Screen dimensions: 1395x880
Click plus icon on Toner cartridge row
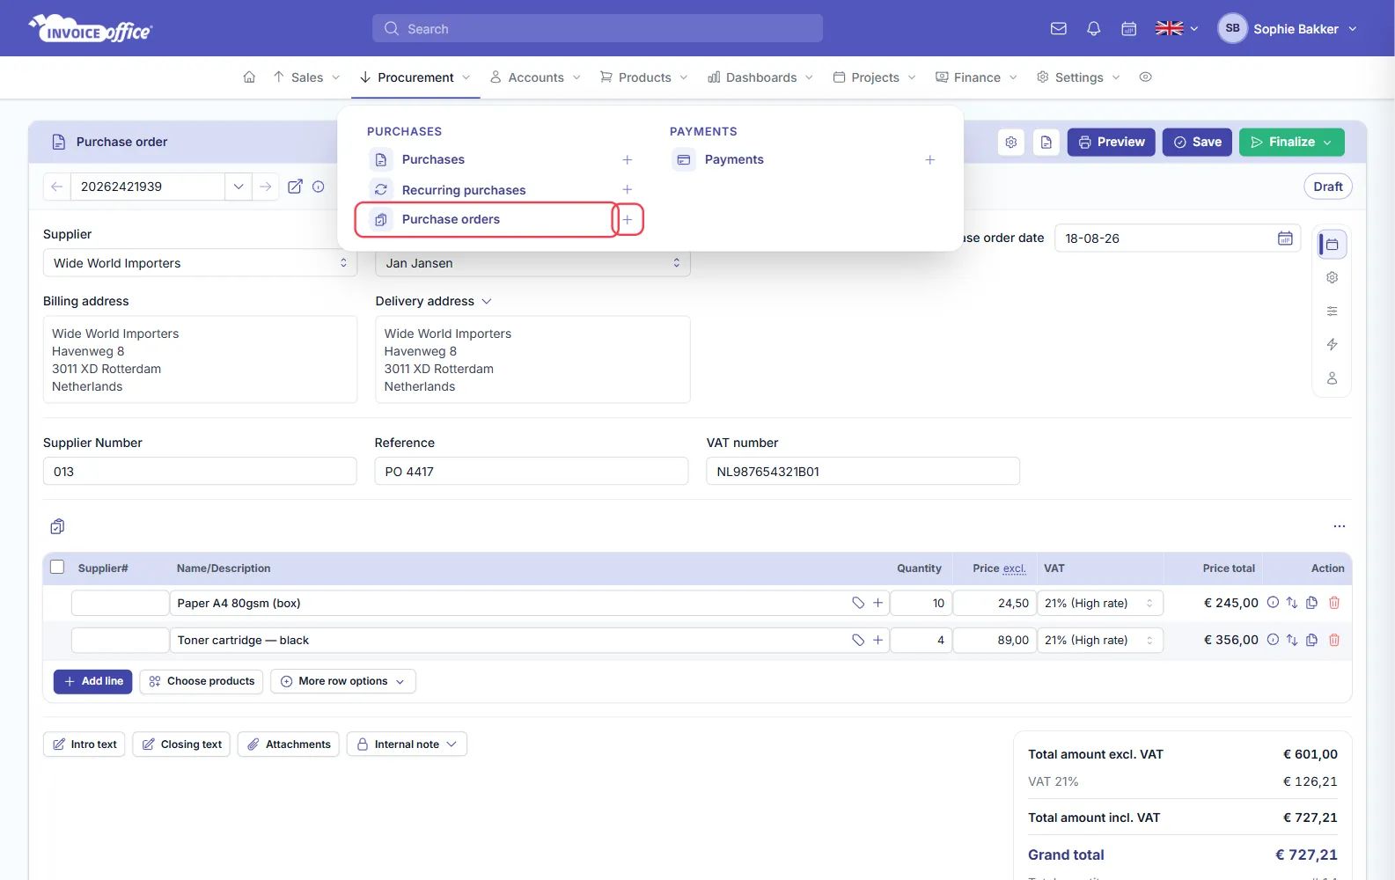pyautogui.click(x=877, y=640)
